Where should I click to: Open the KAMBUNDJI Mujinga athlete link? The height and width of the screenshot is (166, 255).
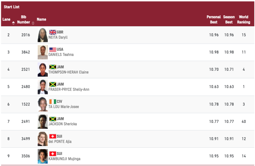tap(65, 159)
